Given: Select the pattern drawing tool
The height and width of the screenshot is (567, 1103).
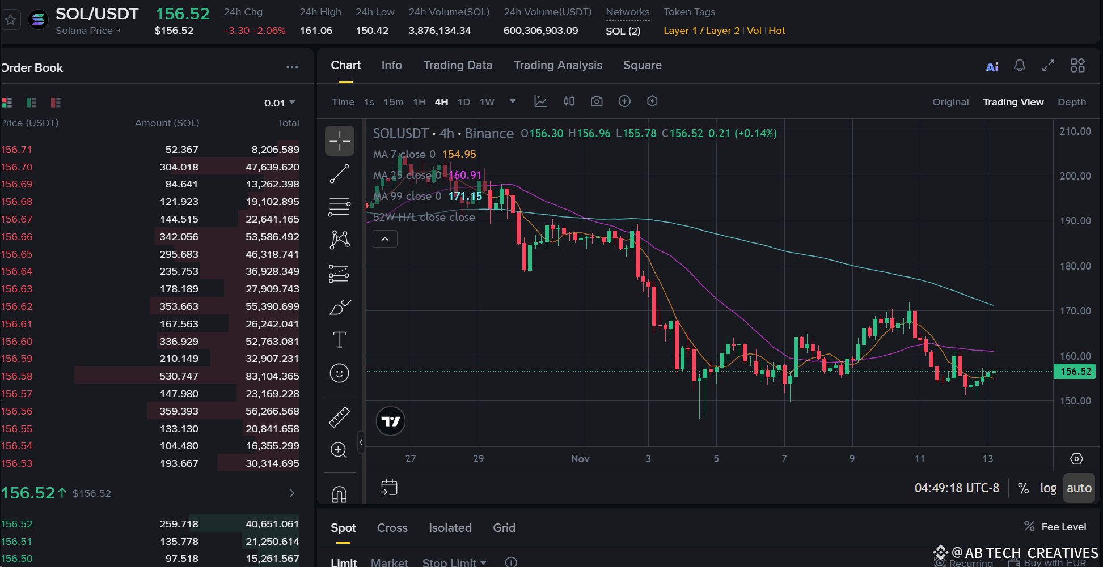Looking at the screenshot, I should tap(339, 240).
